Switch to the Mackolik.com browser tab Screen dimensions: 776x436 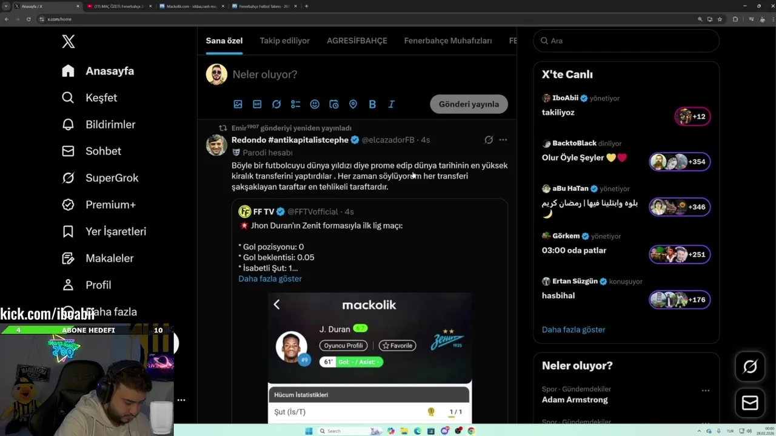tap(192, 6)
